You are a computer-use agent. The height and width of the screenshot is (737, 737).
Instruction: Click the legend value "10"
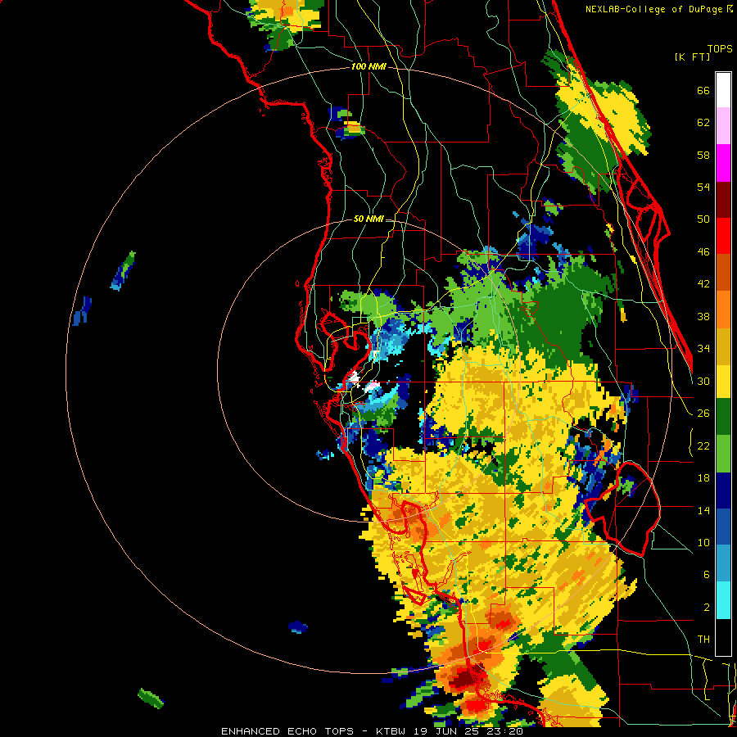click(x=703, y=543)
